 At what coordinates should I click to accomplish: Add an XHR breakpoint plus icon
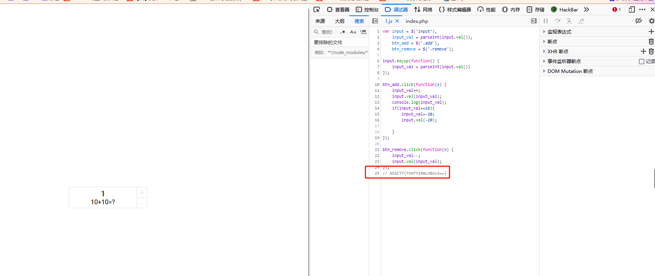click(x=643, y=51)
